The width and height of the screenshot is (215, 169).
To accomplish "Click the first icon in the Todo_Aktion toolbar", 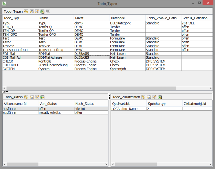I will click(x=26, y=97).
